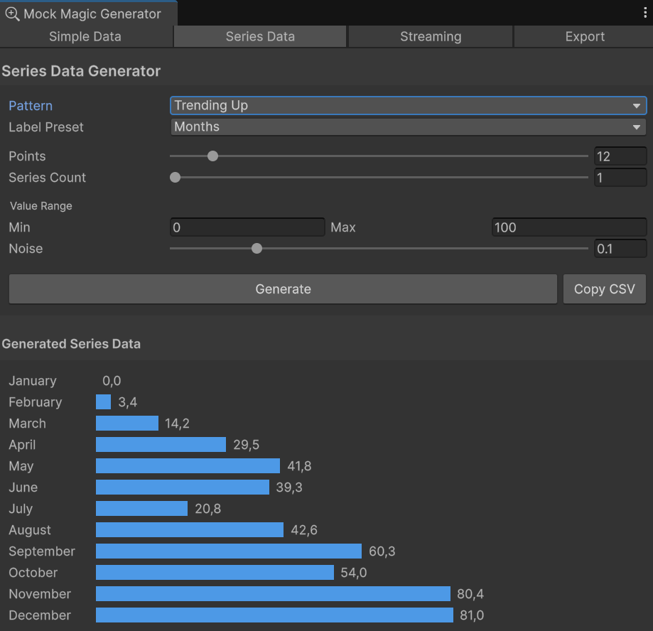Screen dimensions: 653x631
Task: Click the July bar
Action: coord(141,509)
